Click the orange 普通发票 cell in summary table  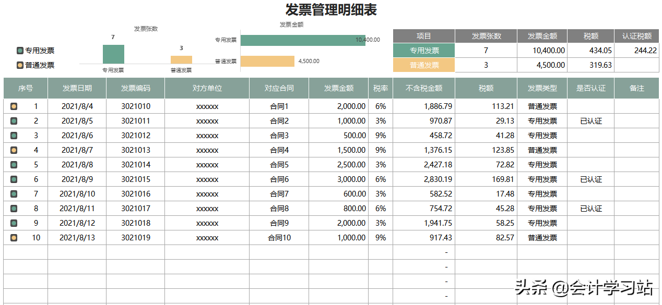424,65
